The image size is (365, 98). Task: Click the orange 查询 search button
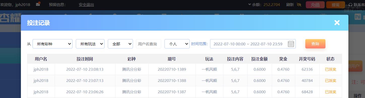click(x=315, y=44)
